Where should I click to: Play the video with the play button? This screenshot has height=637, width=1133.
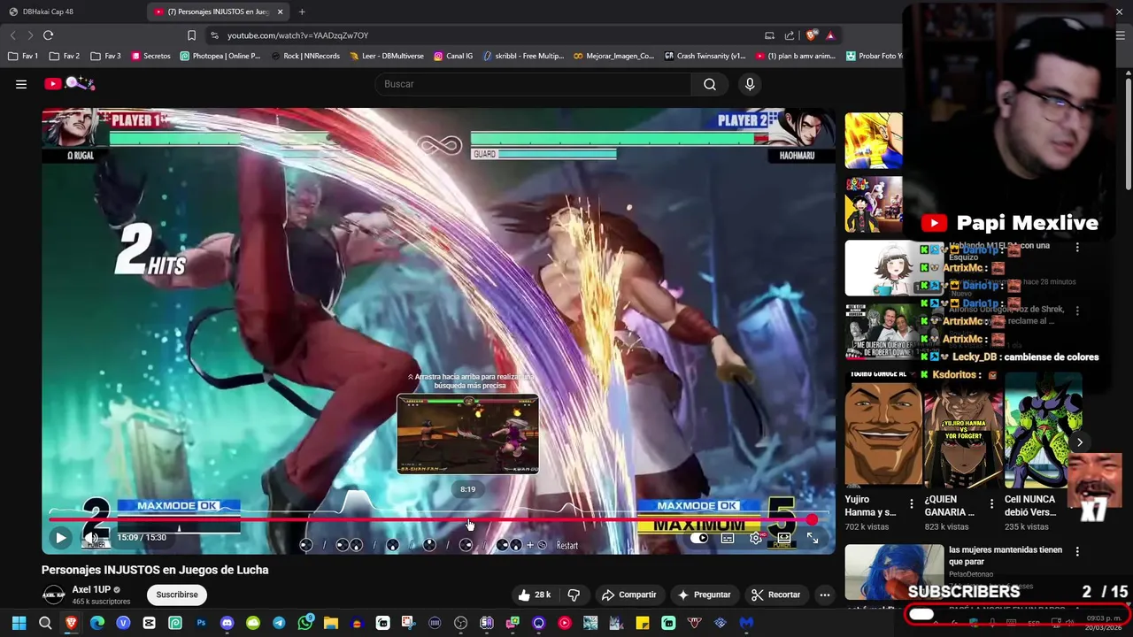(60, 537)
